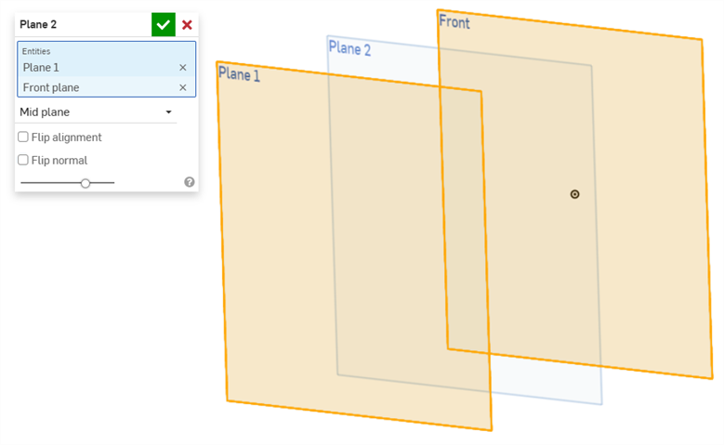
Task: Click the Flip normal label text
Action: (x=59, y=160)
